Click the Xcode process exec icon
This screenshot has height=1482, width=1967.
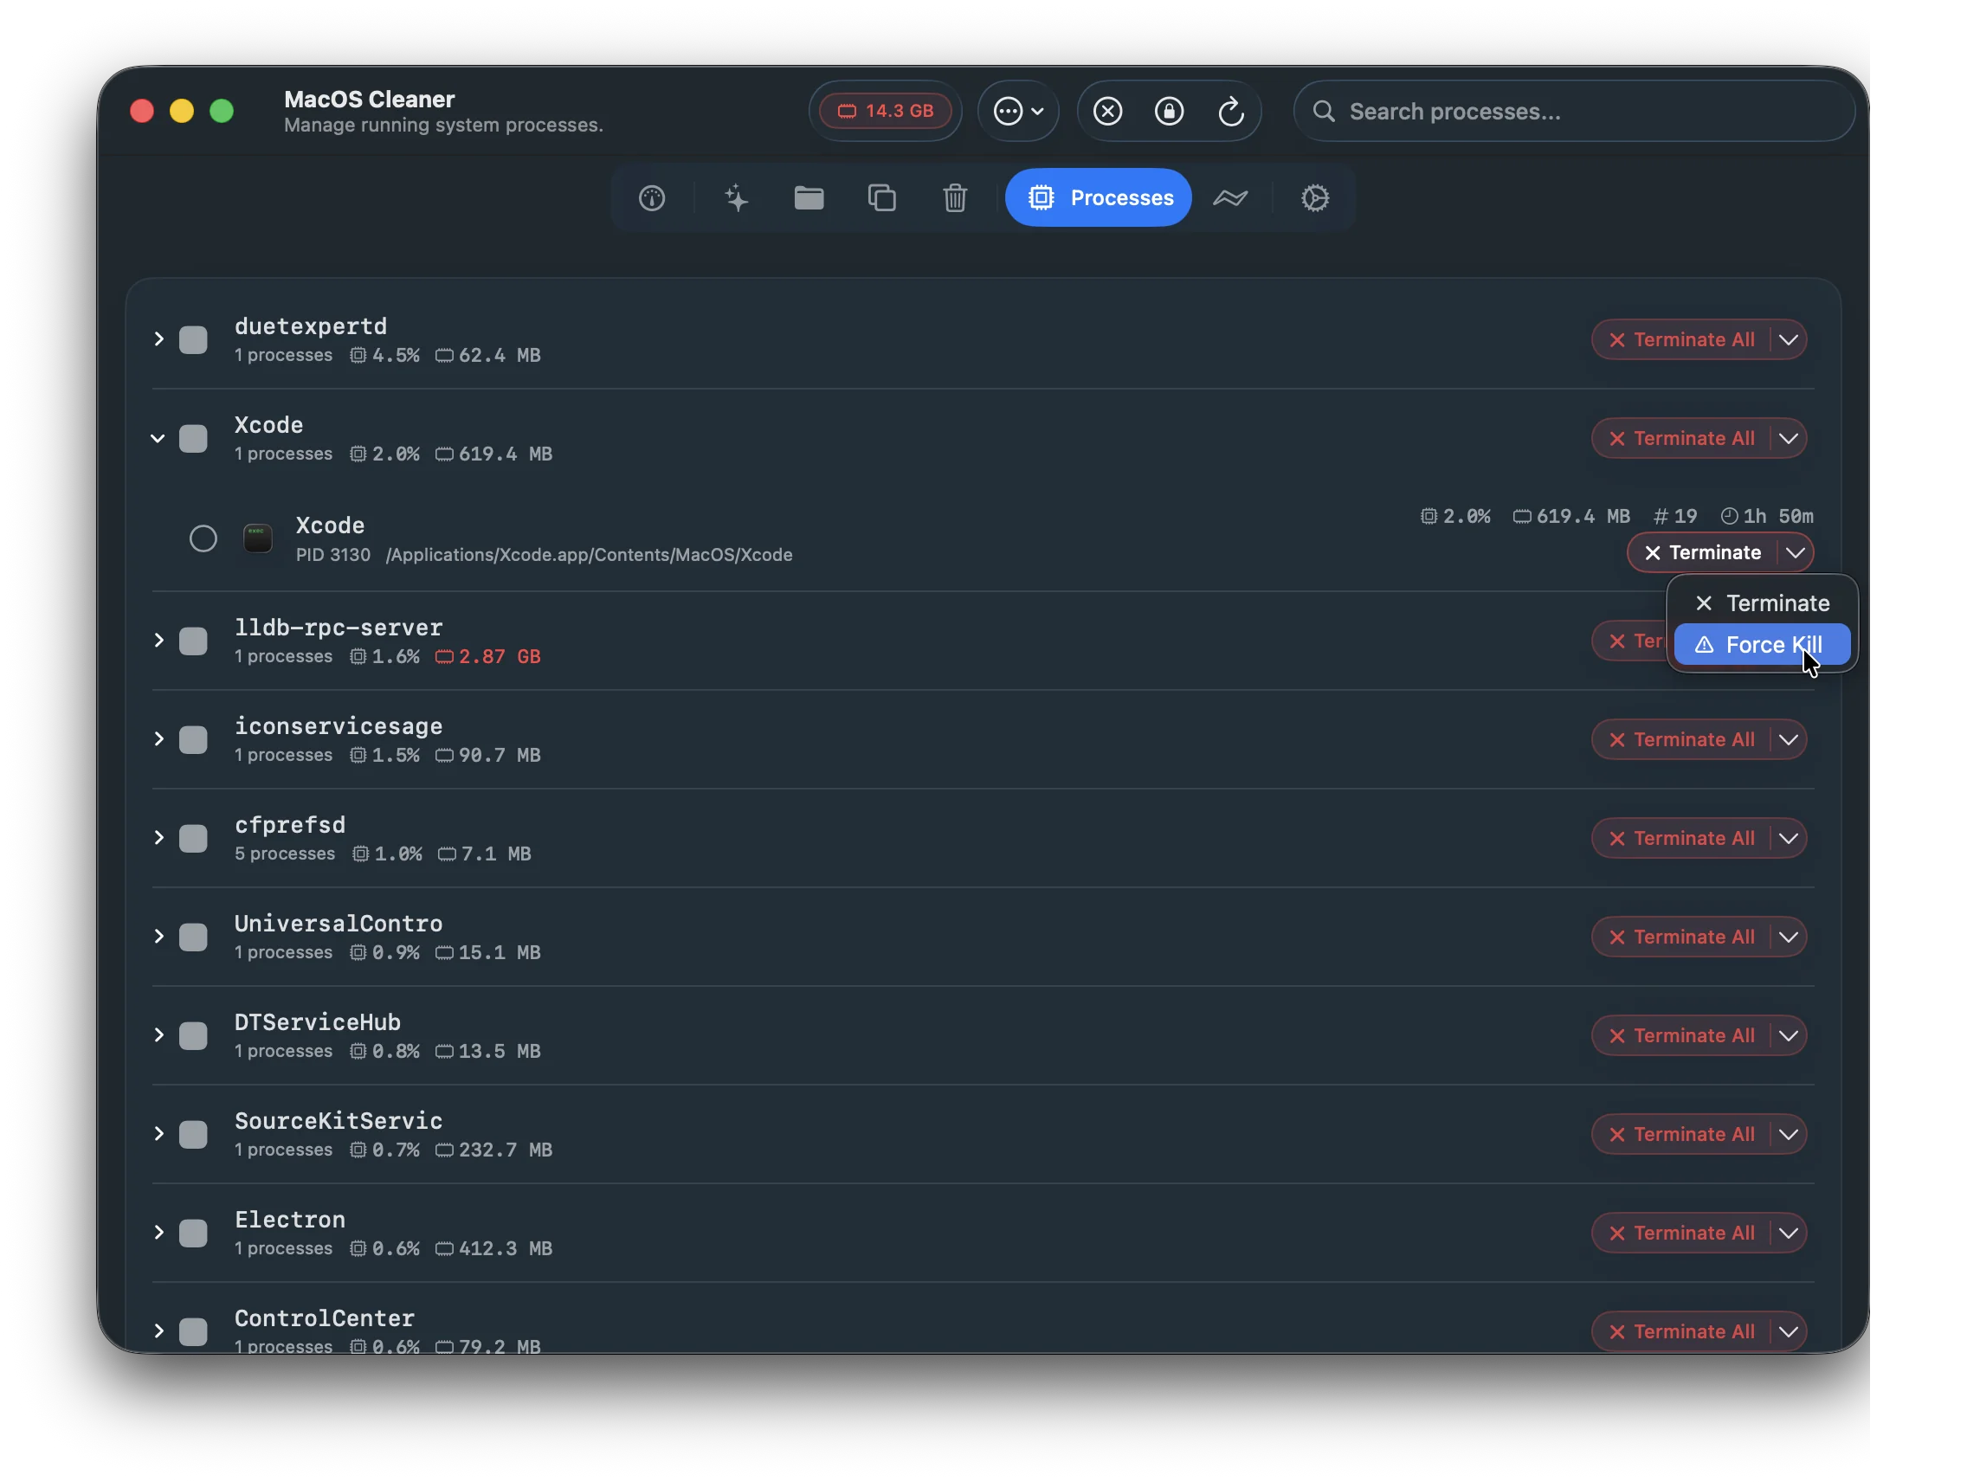coord(258,538)
